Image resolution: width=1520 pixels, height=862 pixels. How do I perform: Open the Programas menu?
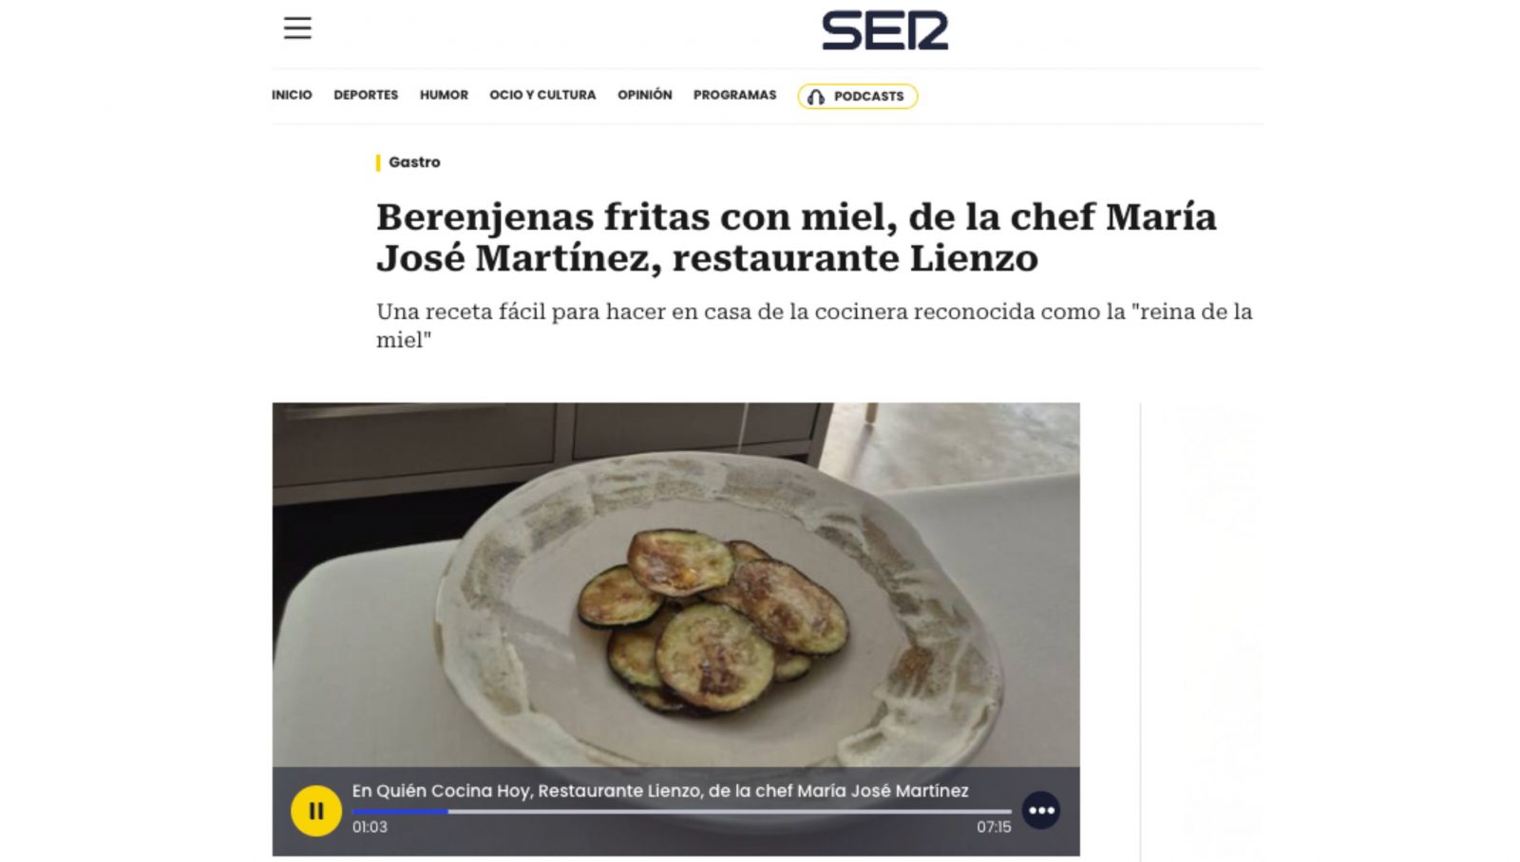pos(734,95)
